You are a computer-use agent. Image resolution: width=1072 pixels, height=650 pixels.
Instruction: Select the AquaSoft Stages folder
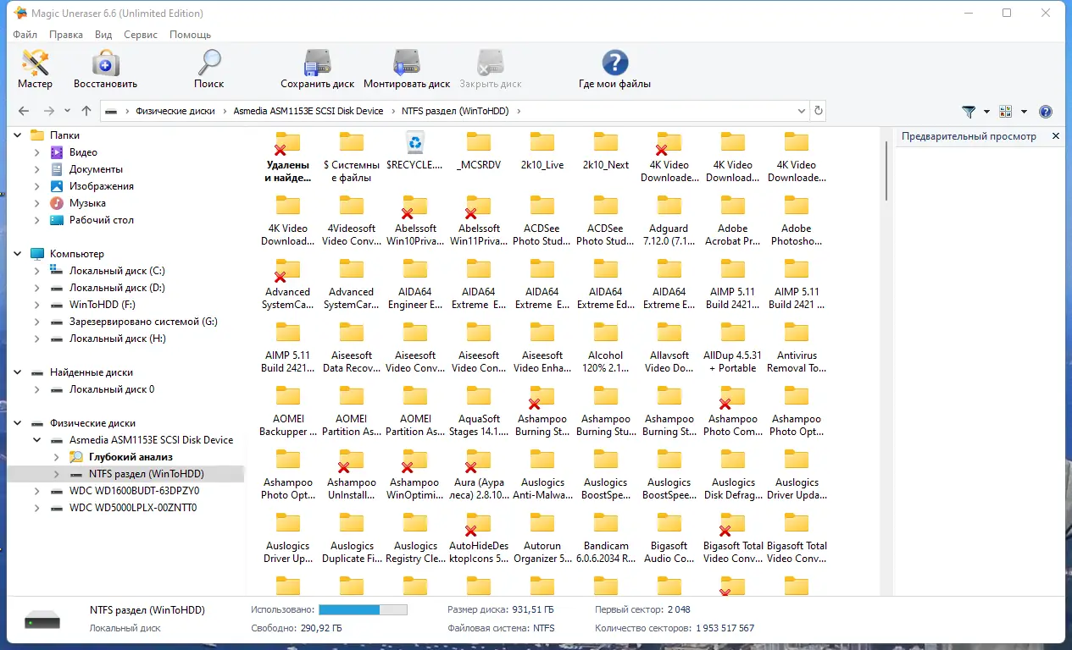479,410
